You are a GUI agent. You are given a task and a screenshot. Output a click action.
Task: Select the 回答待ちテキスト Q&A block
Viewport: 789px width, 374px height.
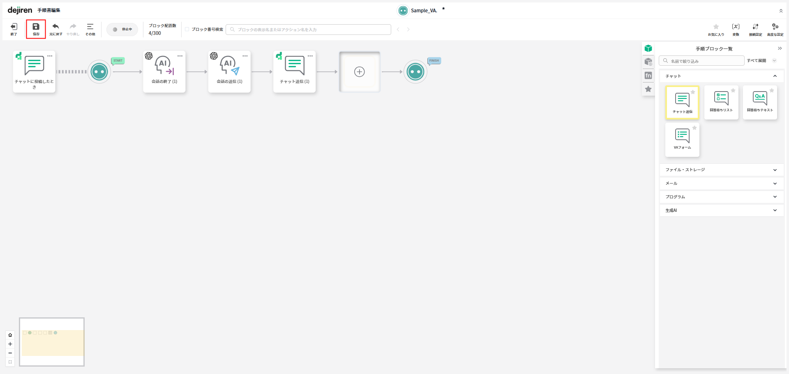point(760,101)
